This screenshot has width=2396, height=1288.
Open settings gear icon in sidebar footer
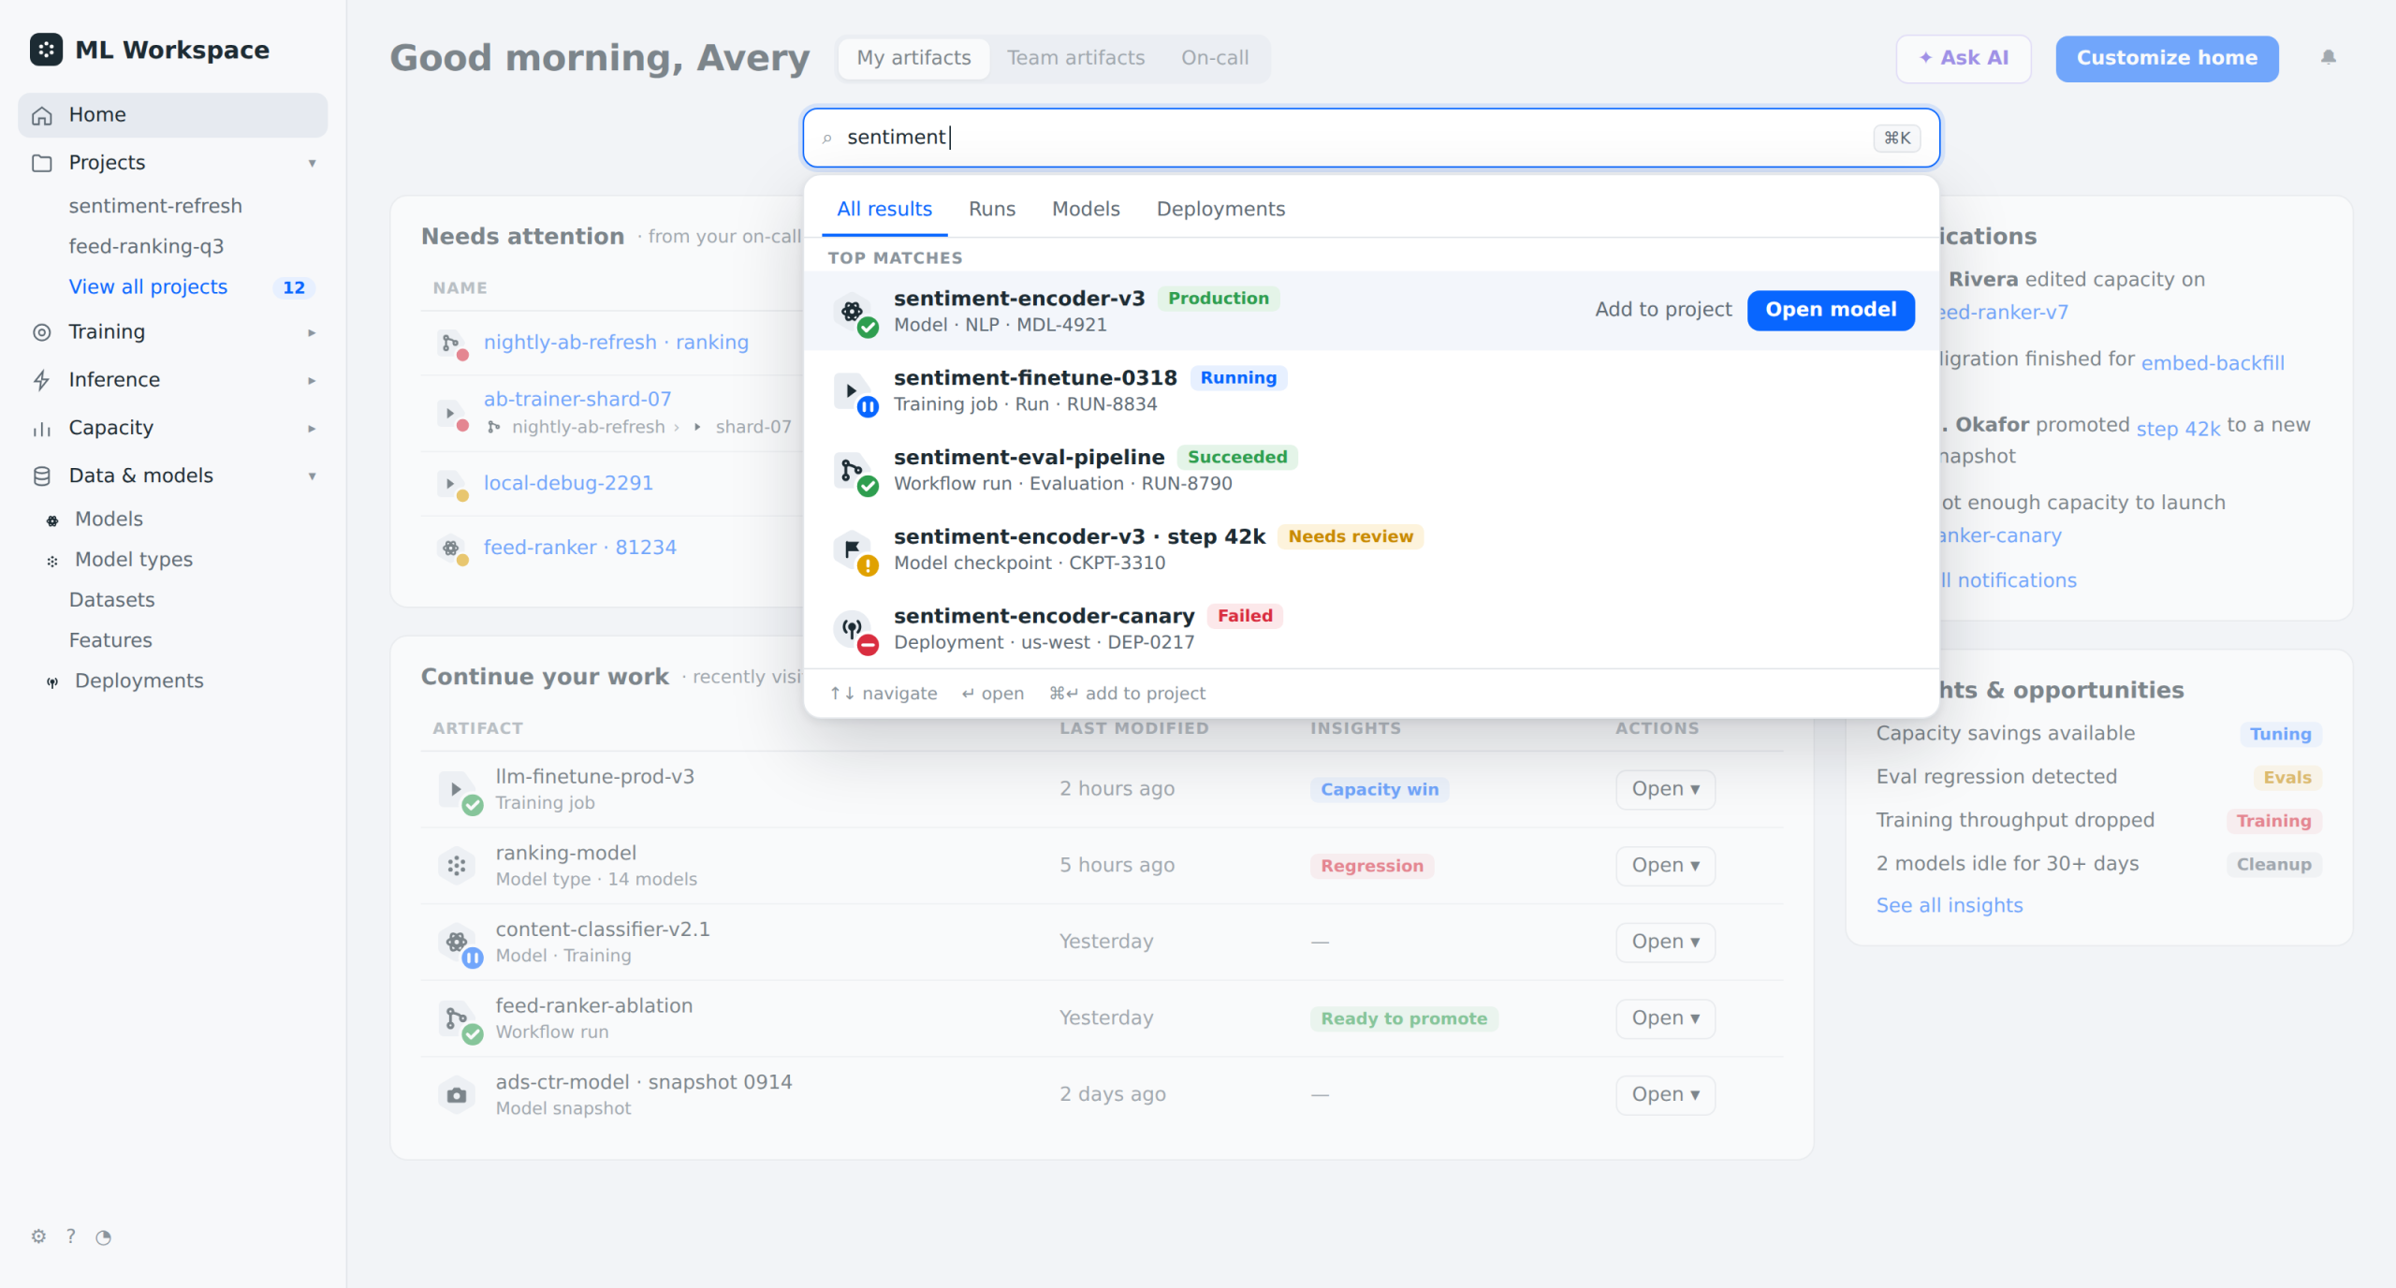coord(38,1237)
